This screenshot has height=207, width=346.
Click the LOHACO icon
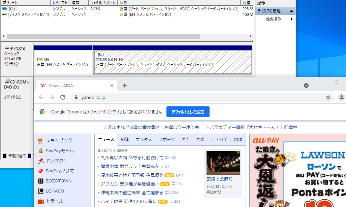[41, 191]
